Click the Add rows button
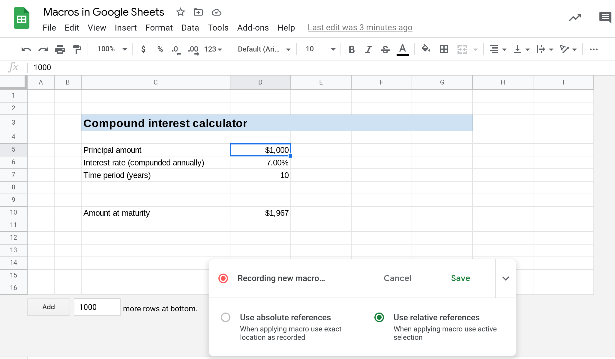 pos(49,307)
